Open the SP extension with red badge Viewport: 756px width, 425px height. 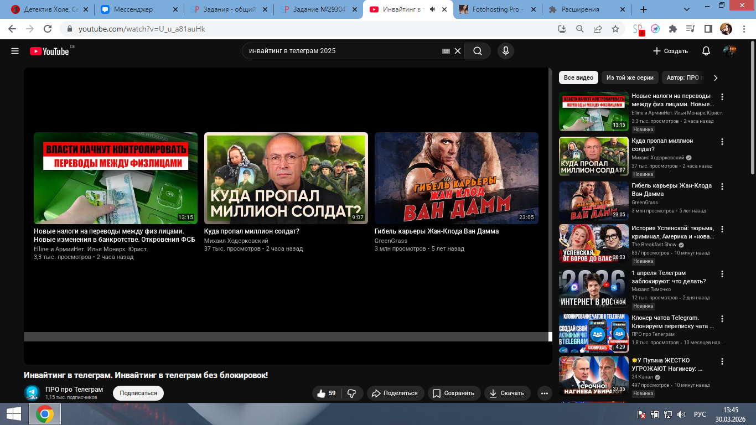coord(639,29)
